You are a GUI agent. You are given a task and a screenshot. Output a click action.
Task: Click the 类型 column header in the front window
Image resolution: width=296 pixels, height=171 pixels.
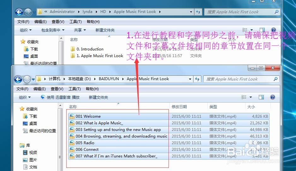[x=213, y=107]
